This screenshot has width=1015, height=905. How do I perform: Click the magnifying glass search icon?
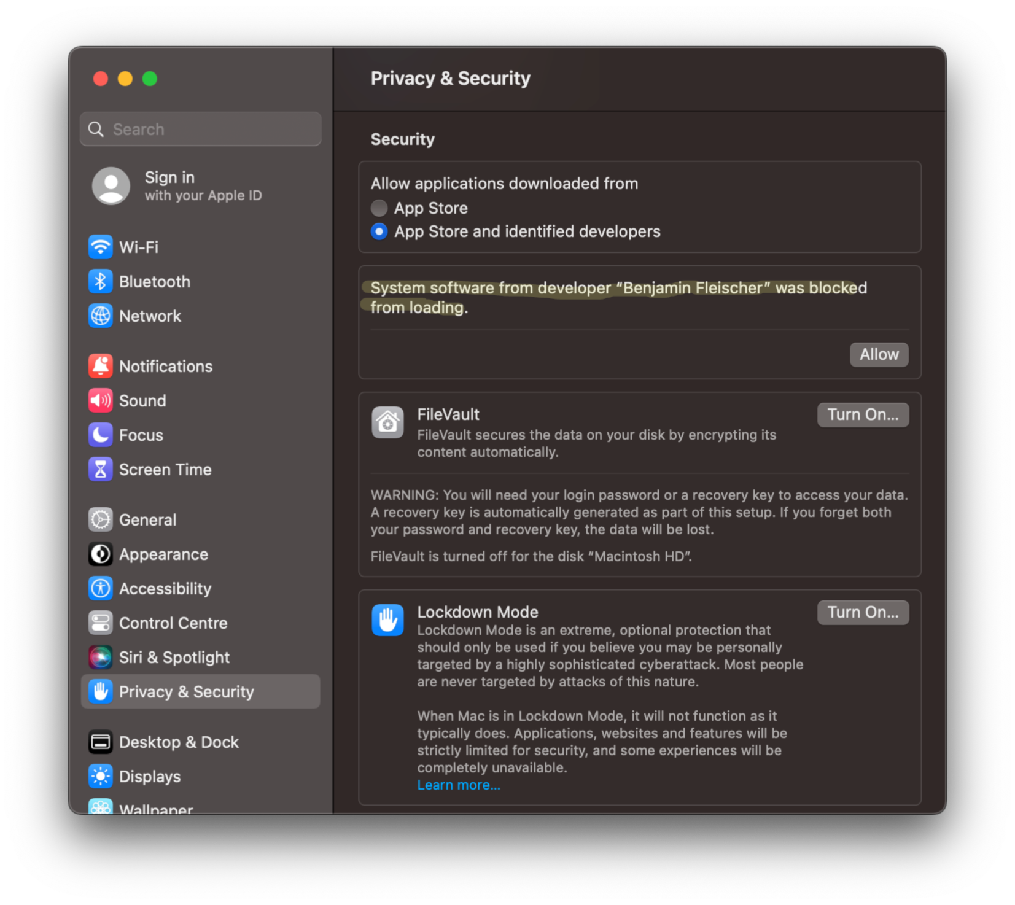tap(96, 129)
